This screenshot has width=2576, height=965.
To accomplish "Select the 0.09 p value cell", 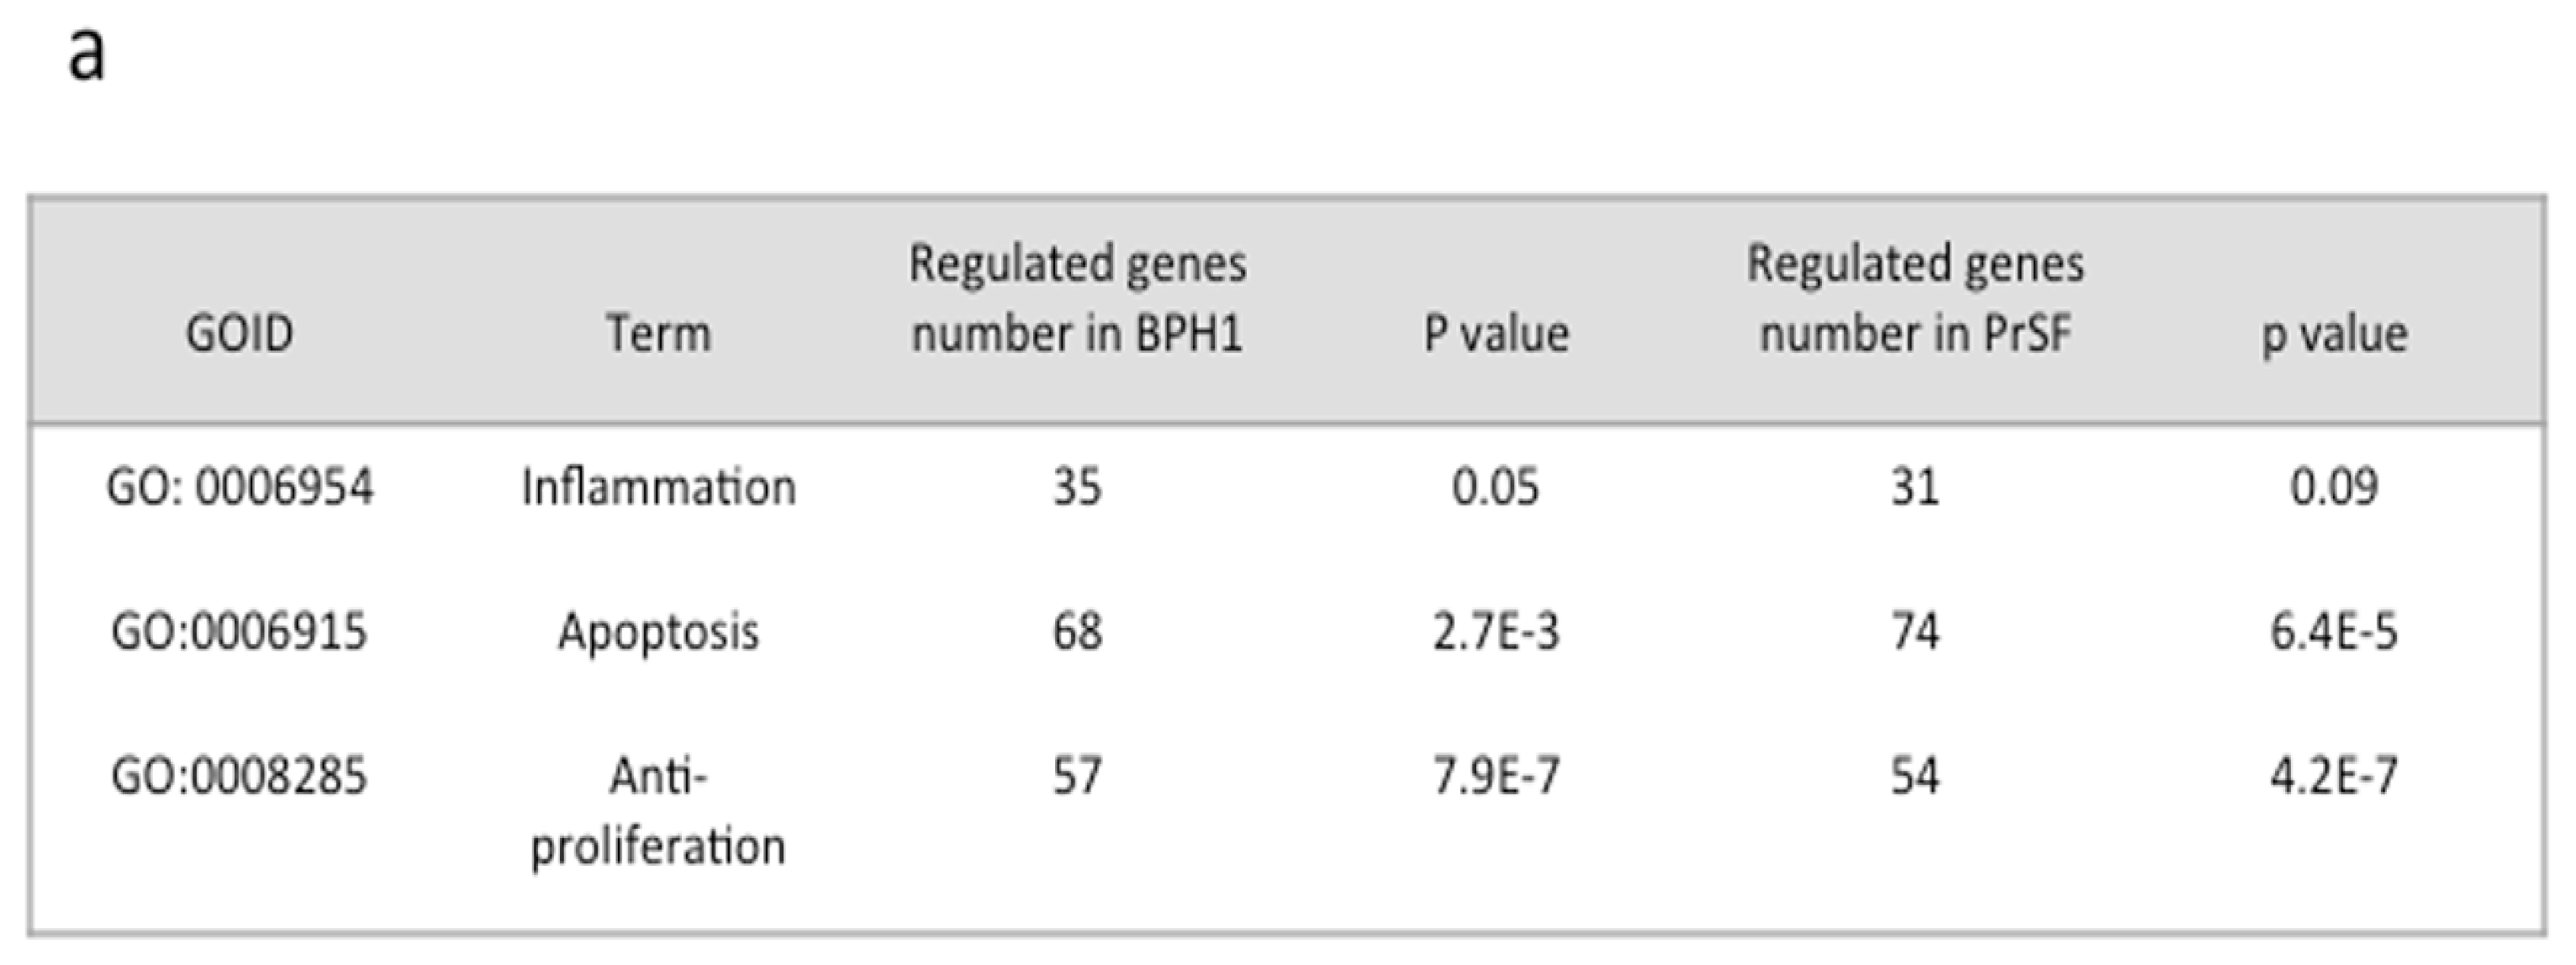I will pyautogui.click(x=2334, y=488).
